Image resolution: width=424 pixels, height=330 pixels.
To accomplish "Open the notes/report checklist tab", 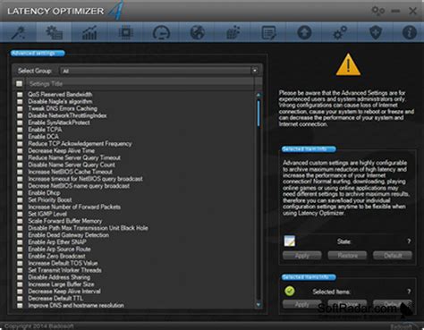I will pos(268,32).
